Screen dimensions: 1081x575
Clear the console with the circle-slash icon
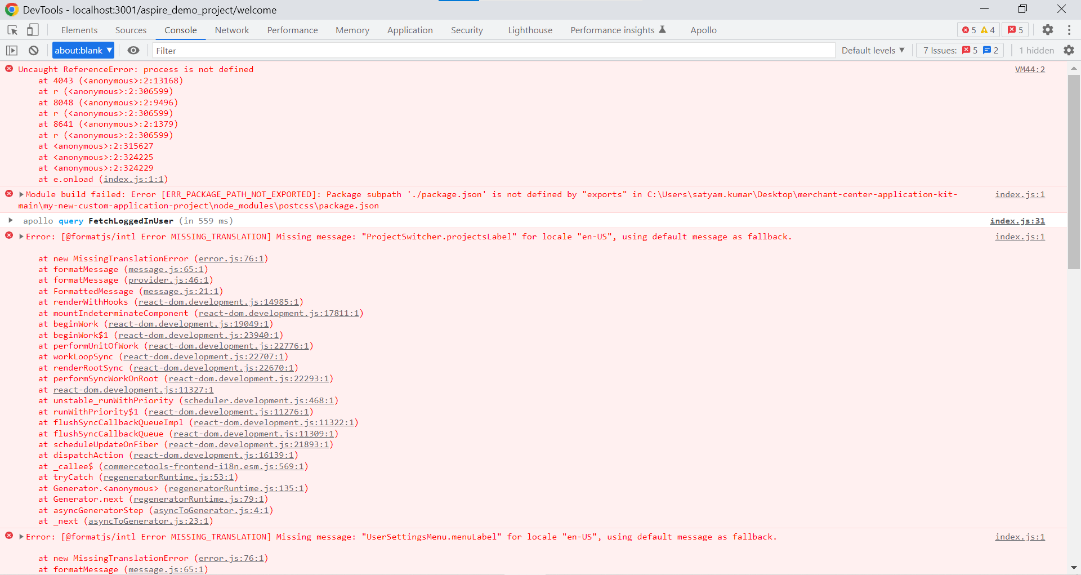[33, 50]
